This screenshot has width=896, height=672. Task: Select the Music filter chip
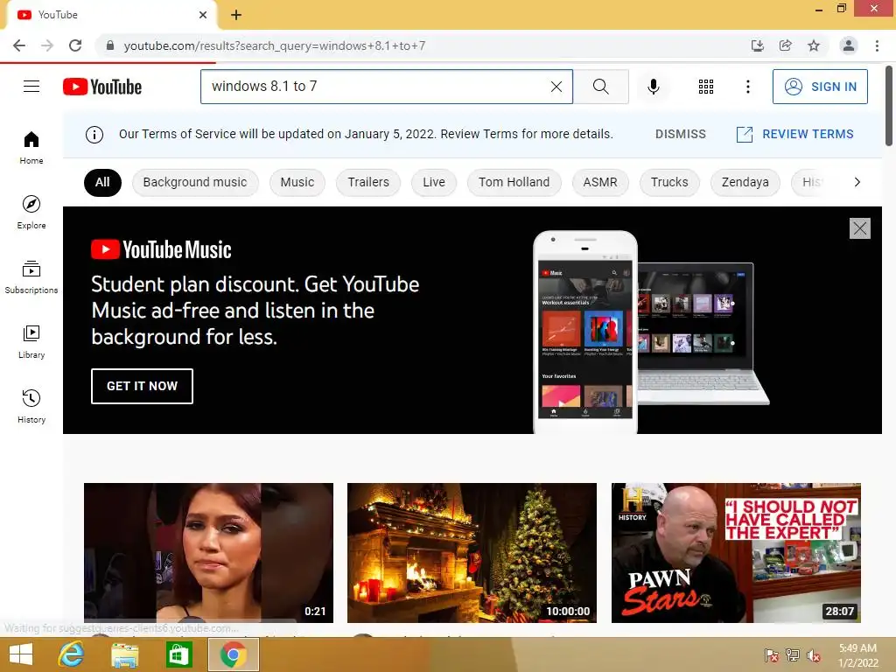[x=297, y=182]
